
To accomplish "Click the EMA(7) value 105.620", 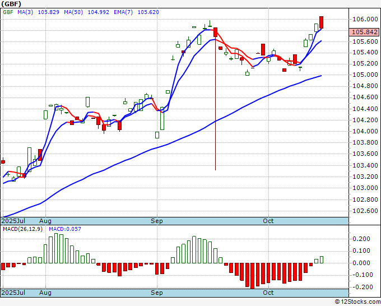I will point(148,12).
